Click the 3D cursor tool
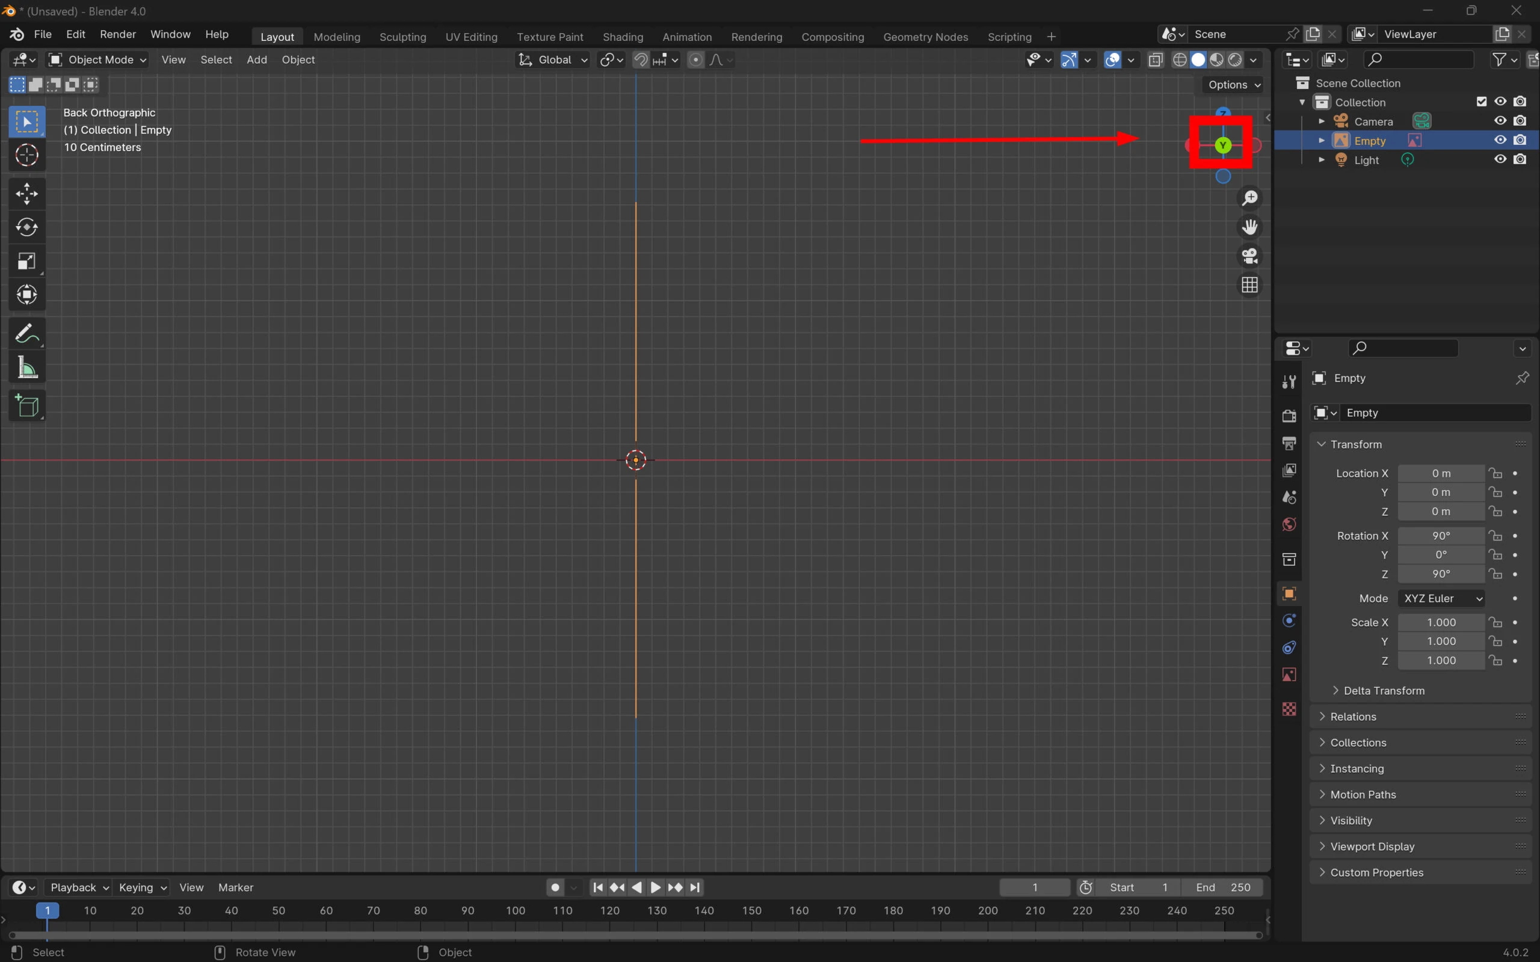The height and width of the screenshot is (962, 1540). tap(26, 155)
